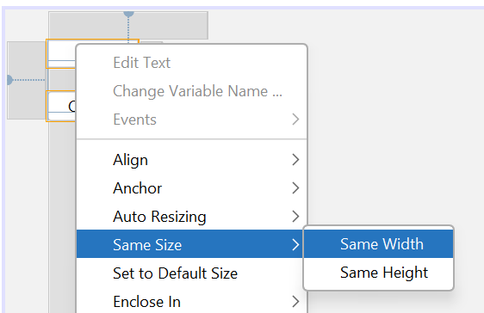Select the upper orange-outlined component in designer

pos(61,53)
